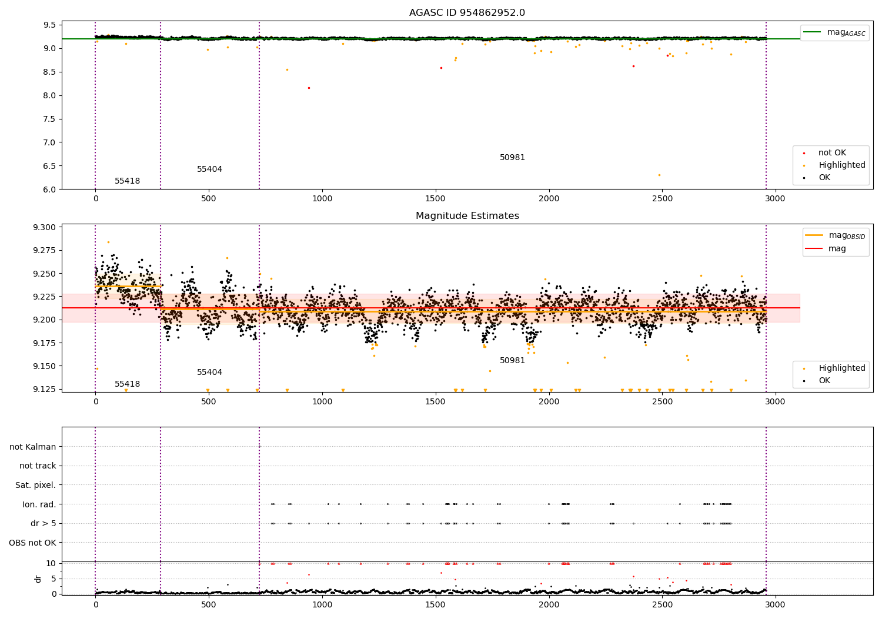Click the "6.5" y-axis tick label

[x=50, y=166]
